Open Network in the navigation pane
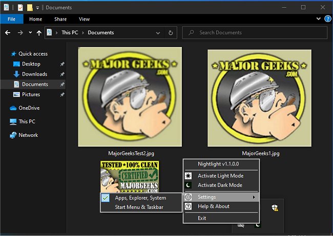 tap(28, 135)
